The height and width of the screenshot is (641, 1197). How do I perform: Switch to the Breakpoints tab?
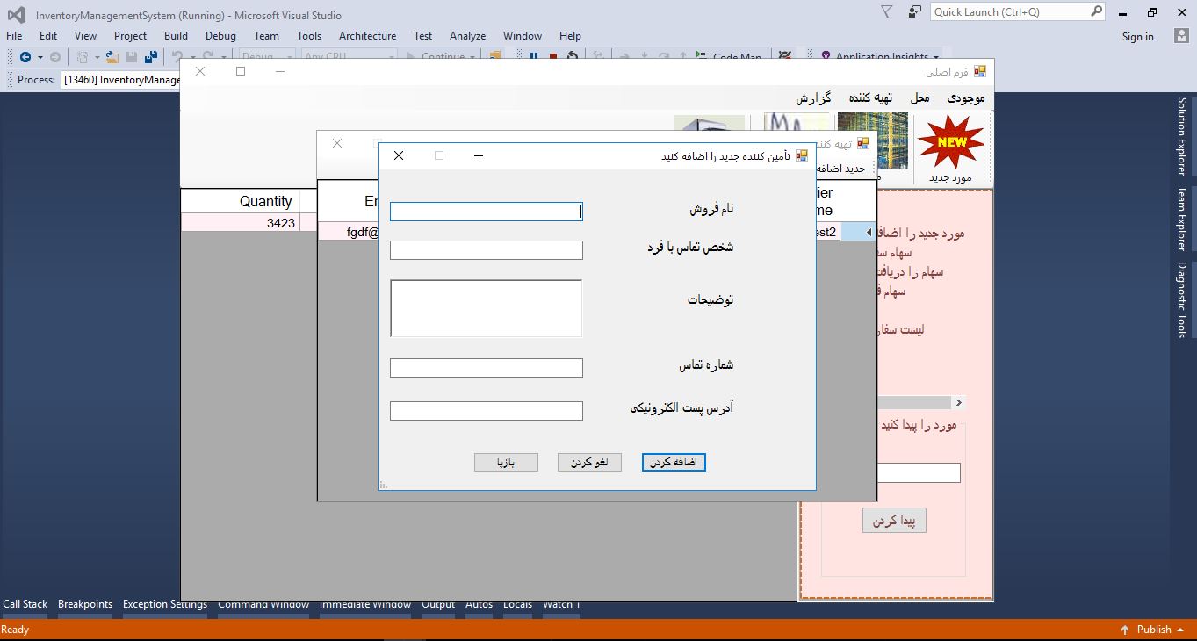(x=85, y=604)
